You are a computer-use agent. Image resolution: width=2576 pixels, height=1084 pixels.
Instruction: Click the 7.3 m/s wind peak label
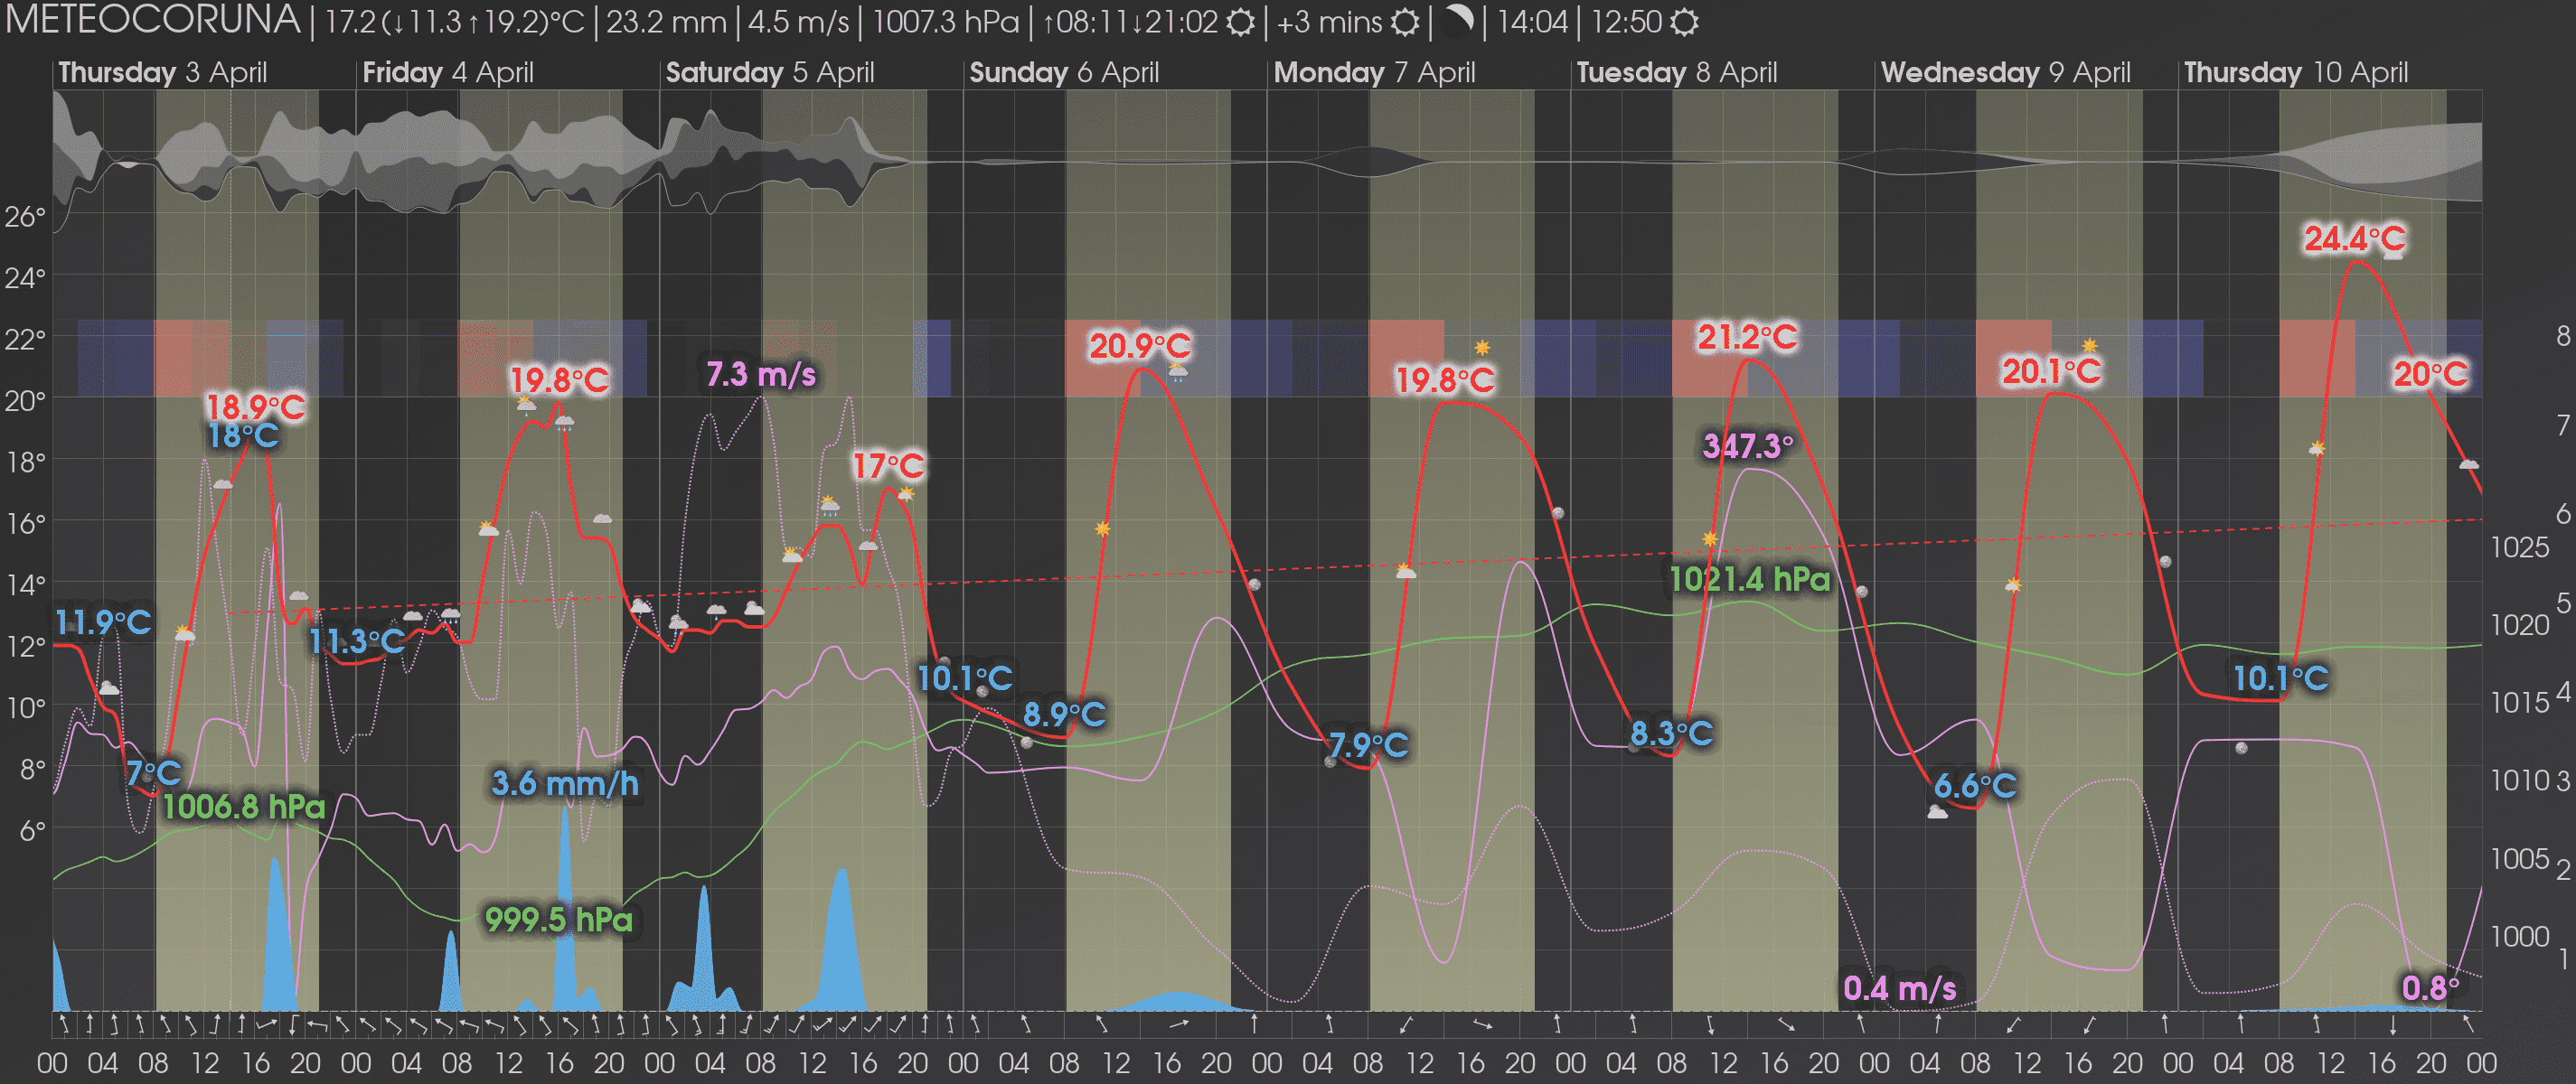pos(760,375)
